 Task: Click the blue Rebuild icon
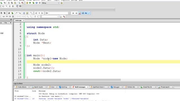(x=37, y=3)
